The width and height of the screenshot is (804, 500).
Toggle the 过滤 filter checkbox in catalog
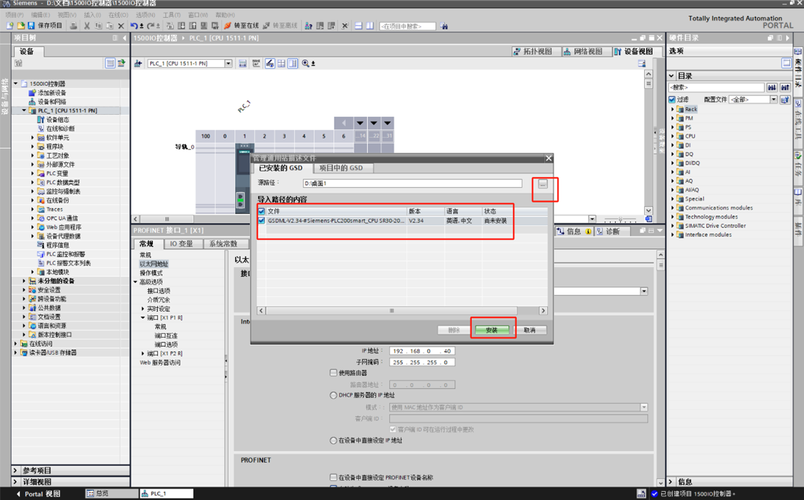(672, 99)
